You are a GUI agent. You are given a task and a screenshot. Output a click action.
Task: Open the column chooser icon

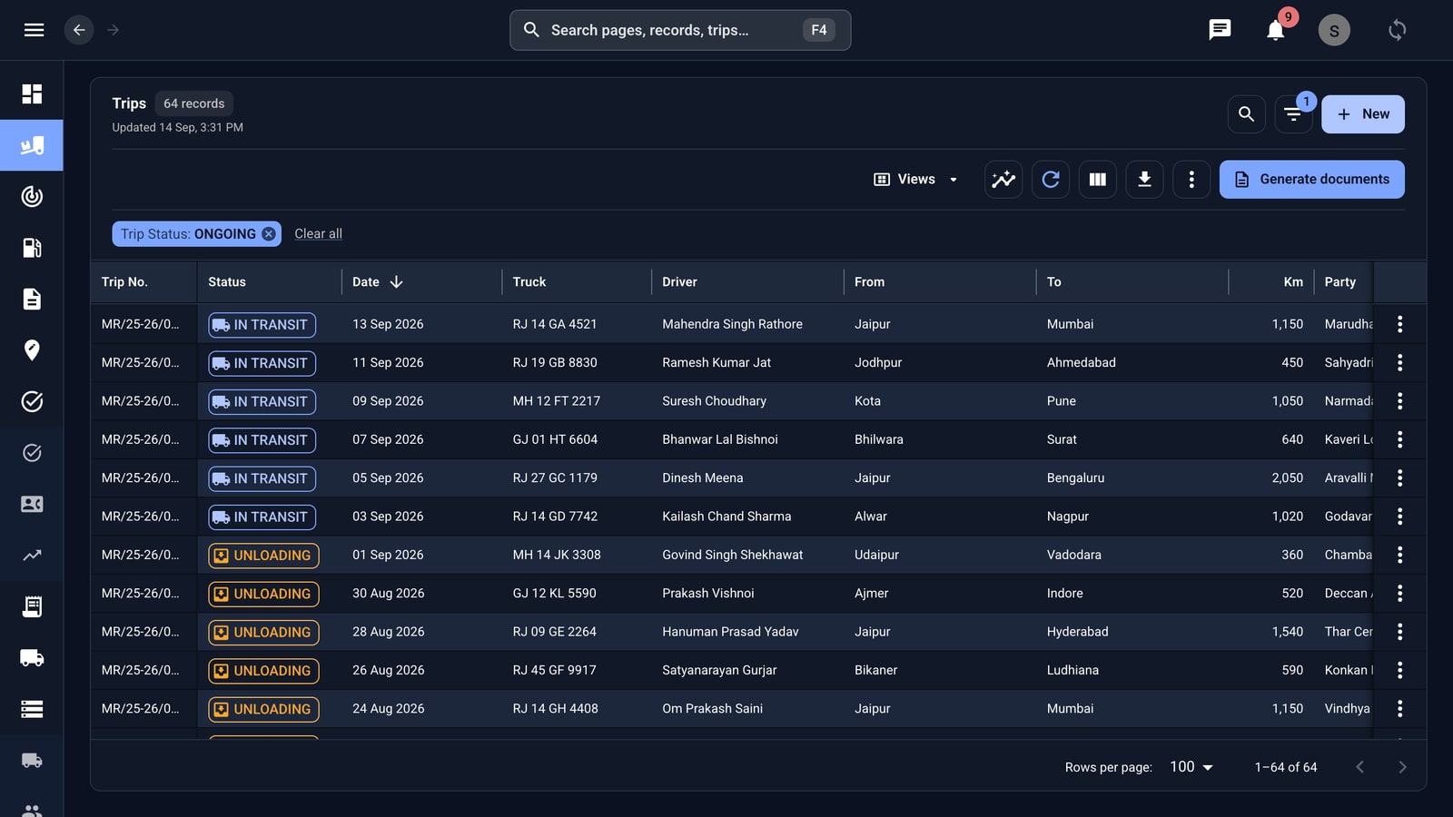(1098, 180)
